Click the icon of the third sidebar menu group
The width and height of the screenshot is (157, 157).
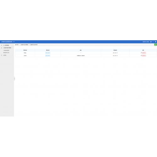pos(2,55)
